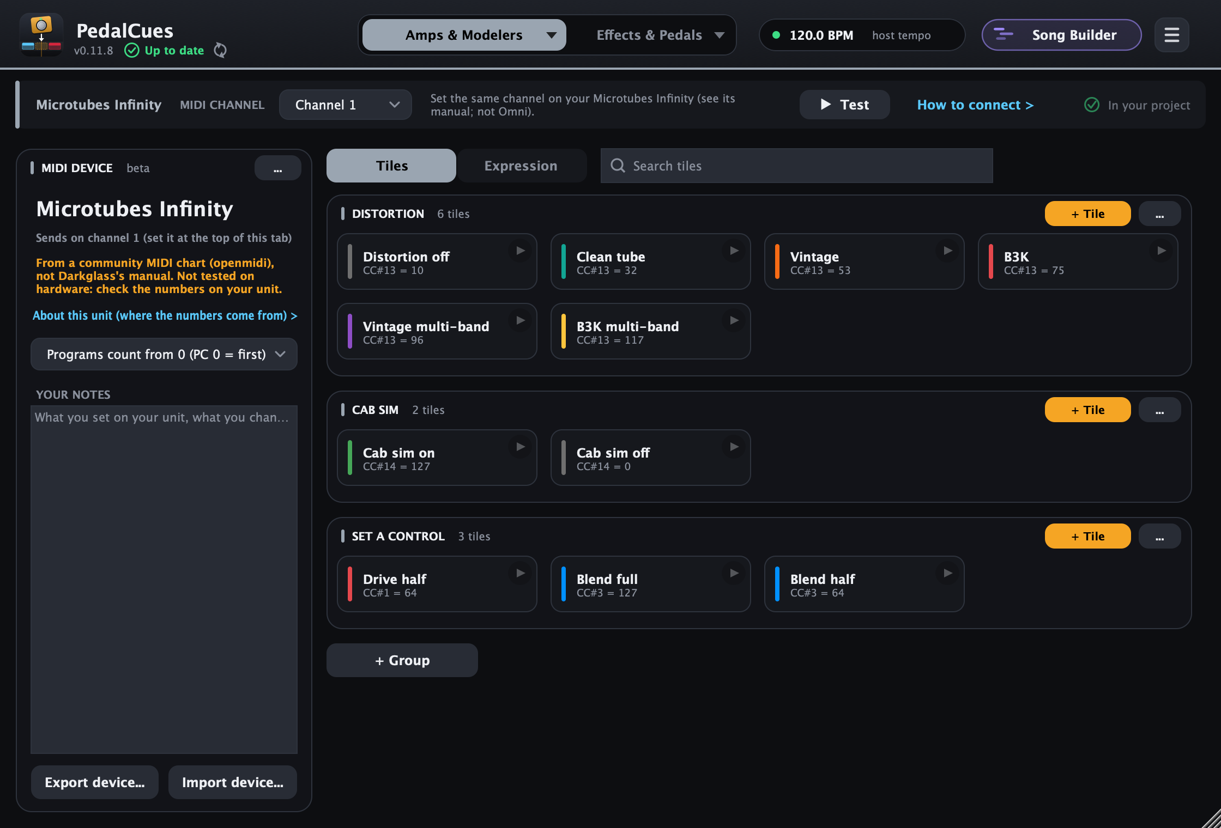Screen dimensions: 1221x828
Task: Click the Search tiles field
Action: pos(796,166)
